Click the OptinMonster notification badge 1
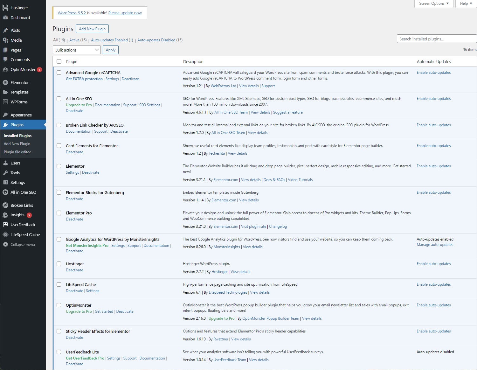The image size is (477, 370). (39, 70)
